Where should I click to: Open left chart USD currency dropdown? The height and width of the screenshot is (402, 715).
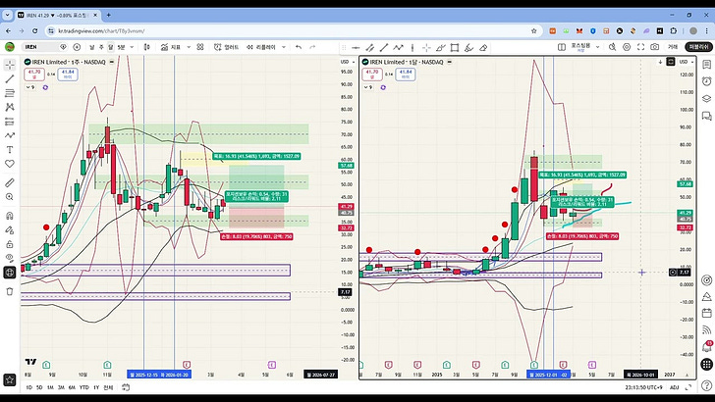pos(348,62)
